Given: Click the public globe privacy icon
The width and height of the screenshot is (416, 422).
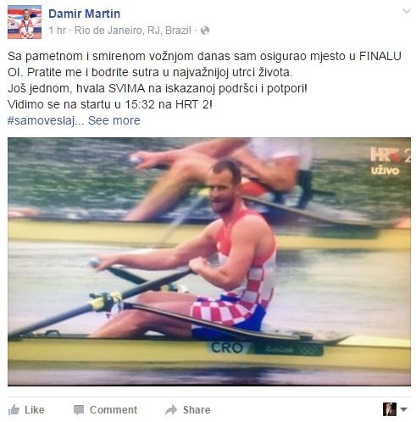Looking at the screenshot, I should pos(205,31).
